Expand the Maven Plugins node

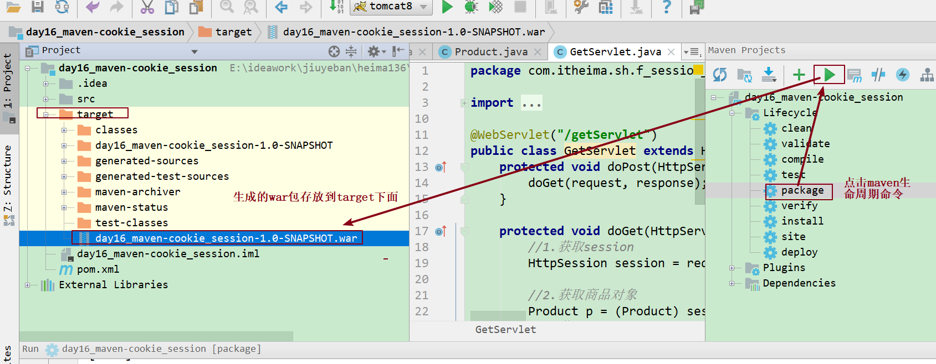tap(732, 268)
